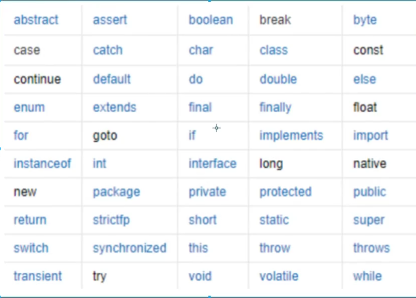Open the 'assert' keyword link

click(110, 20)
